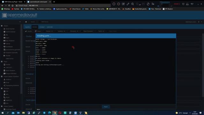Open the user menu kebab icon
204x115 pixels.
point(199,22)
